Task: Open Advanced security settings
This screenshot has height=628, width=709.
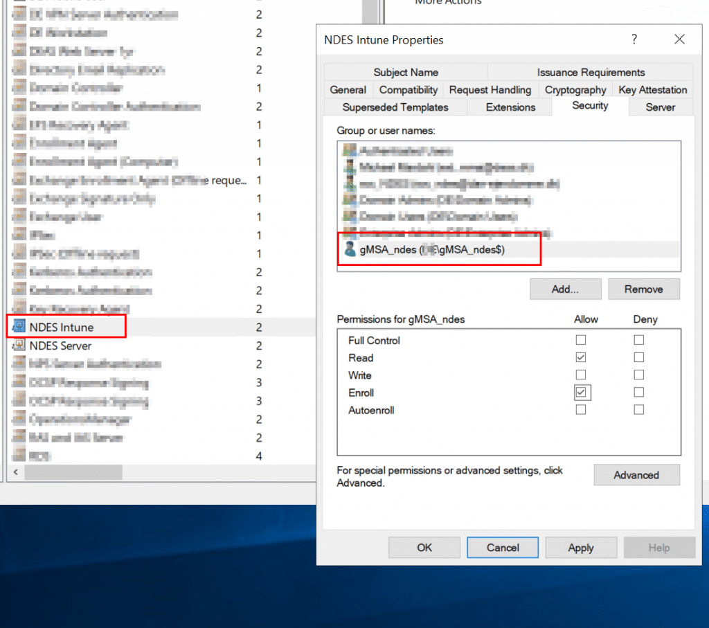Action: [x=636, y=475]
